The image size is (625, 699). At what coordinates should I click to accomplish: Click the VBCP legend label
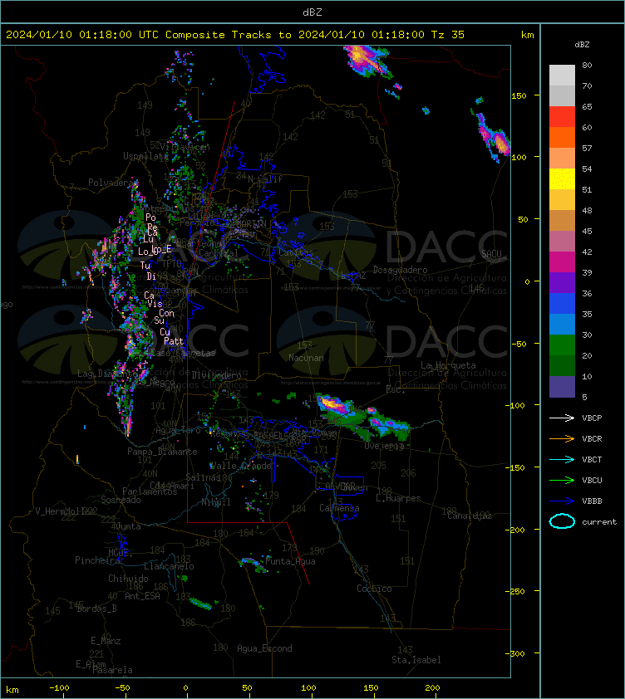[592, 418]
